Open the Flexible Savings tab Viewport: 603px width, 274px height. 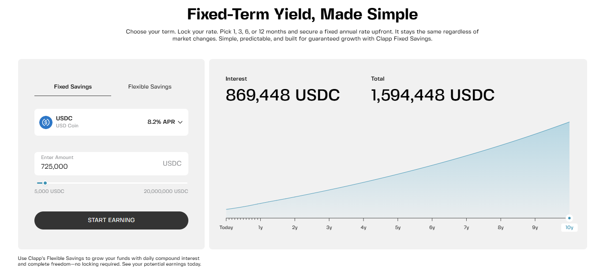(150, 87)
